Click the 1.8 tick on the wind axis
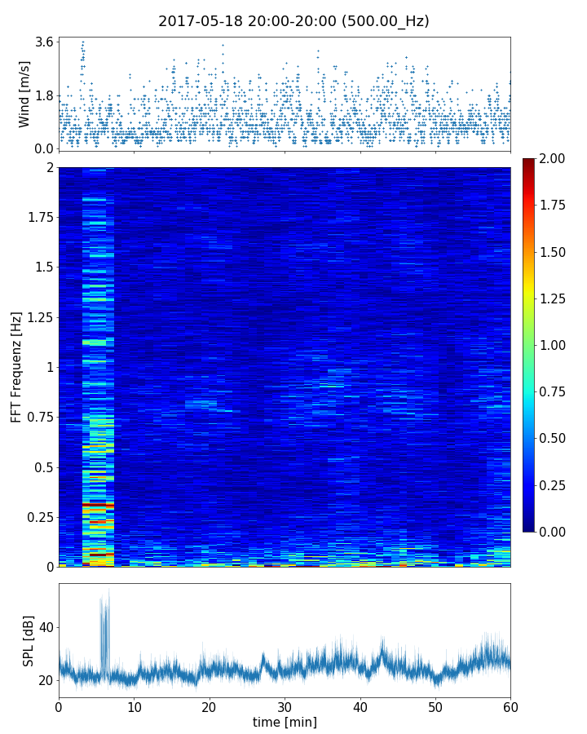 (x=43, y=95)
